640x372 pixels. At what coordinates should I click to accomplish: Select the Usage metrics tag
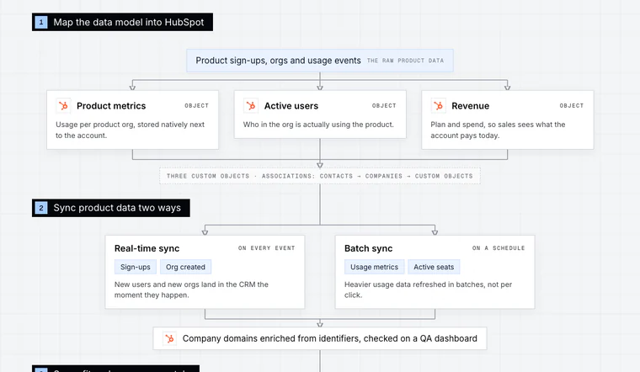point(374,267)
